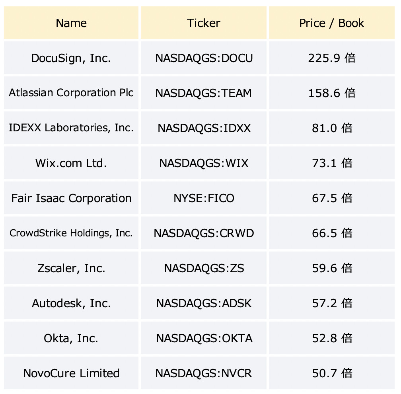The width and height of the screenshot is (401, 394).
Task: Click the Price / Book column header
Action: coord(332,23)
